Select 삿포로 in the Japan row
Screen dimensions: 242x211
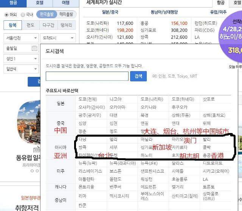(x=209, y=99)
